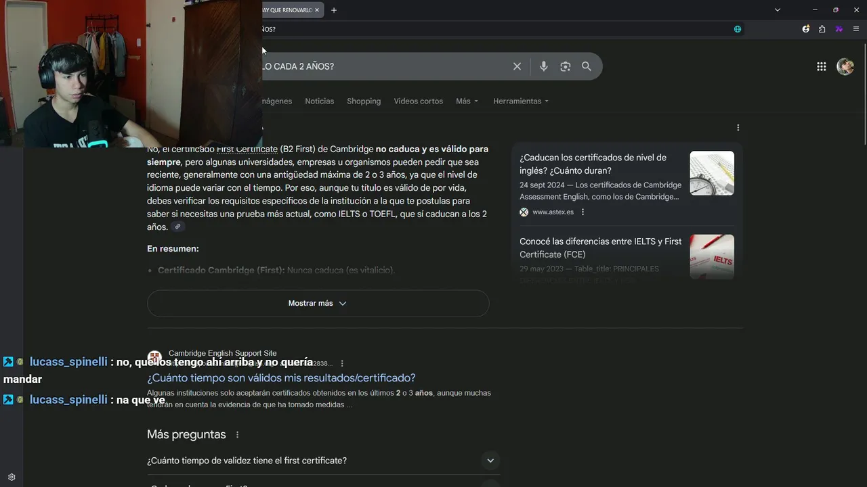Open the tab list chevron in title bar
The height and width of the screenshot is (487, 867).
778,10
